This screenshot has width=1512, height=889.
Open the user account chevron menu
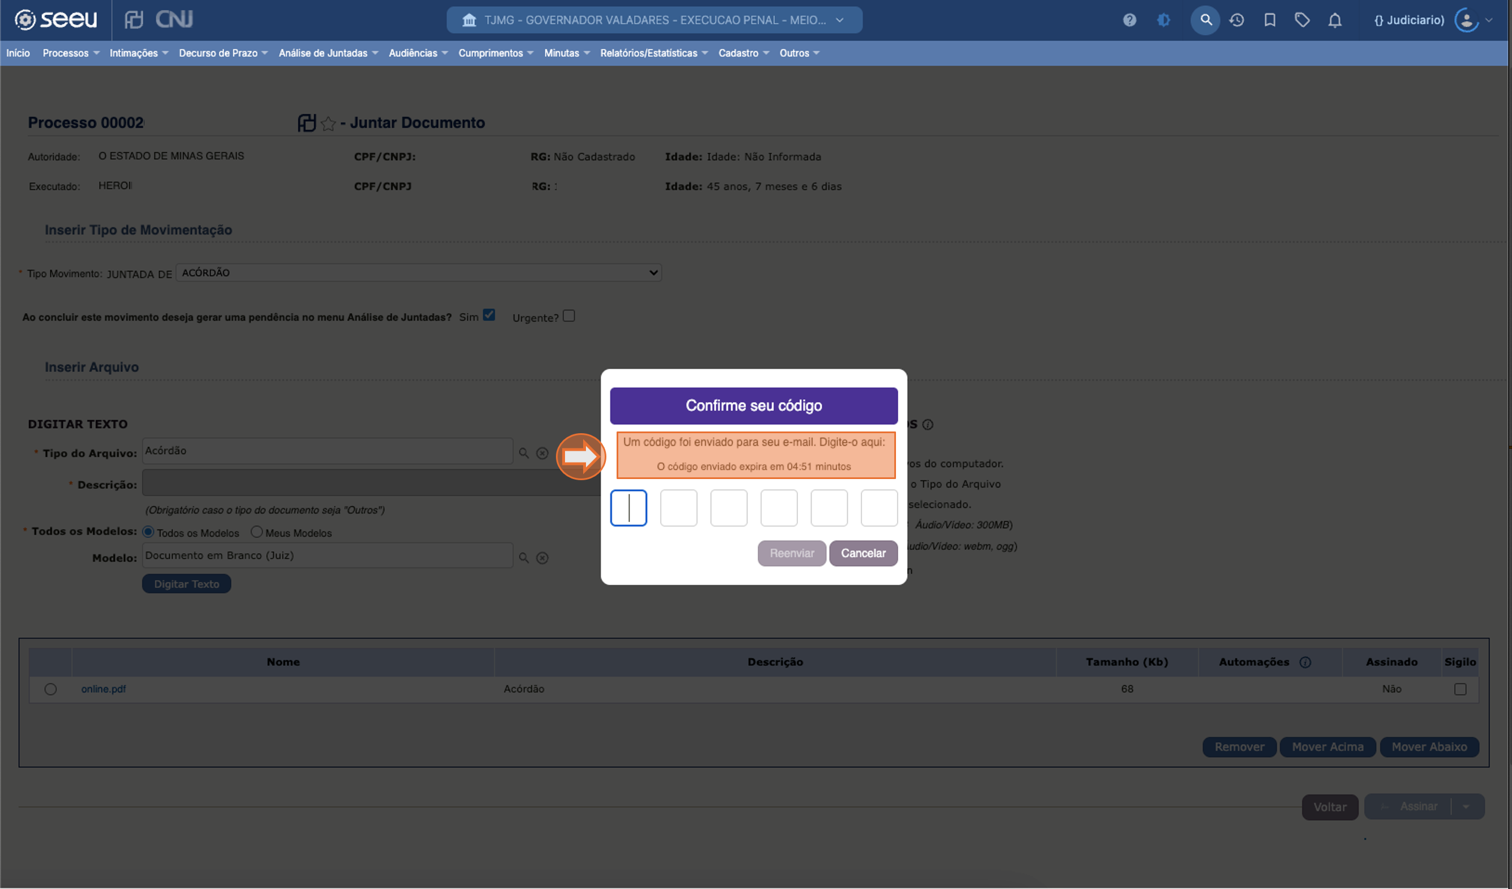[x=1488, y=20]
